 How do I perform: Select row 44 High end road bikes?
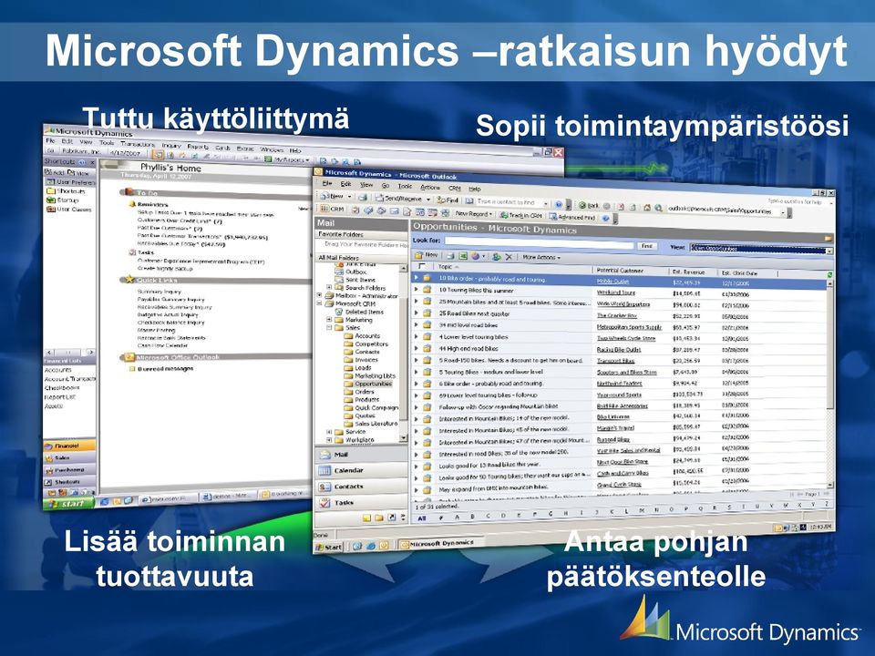click(x=621, y=349)
